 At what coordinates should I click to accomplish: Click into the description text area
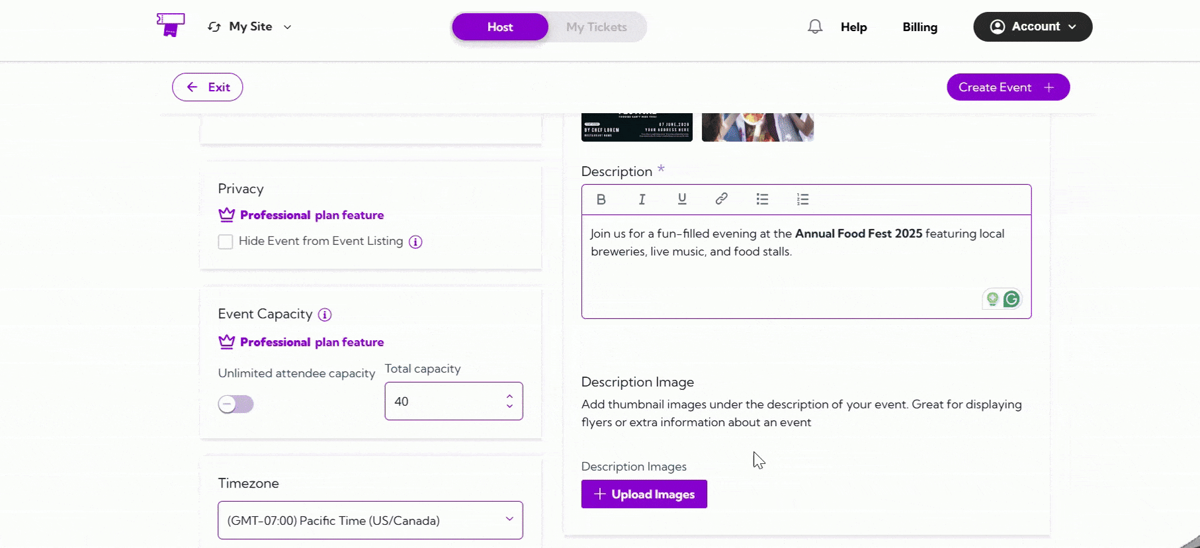pos(806,266)
